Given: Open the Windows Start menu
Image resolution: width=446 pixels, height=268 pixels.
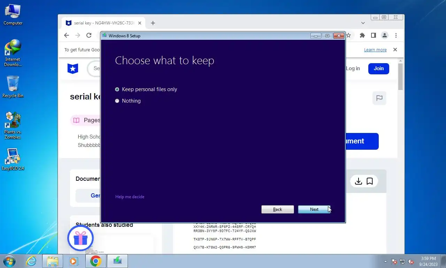Looking at the screenshot, I should 9,261.
